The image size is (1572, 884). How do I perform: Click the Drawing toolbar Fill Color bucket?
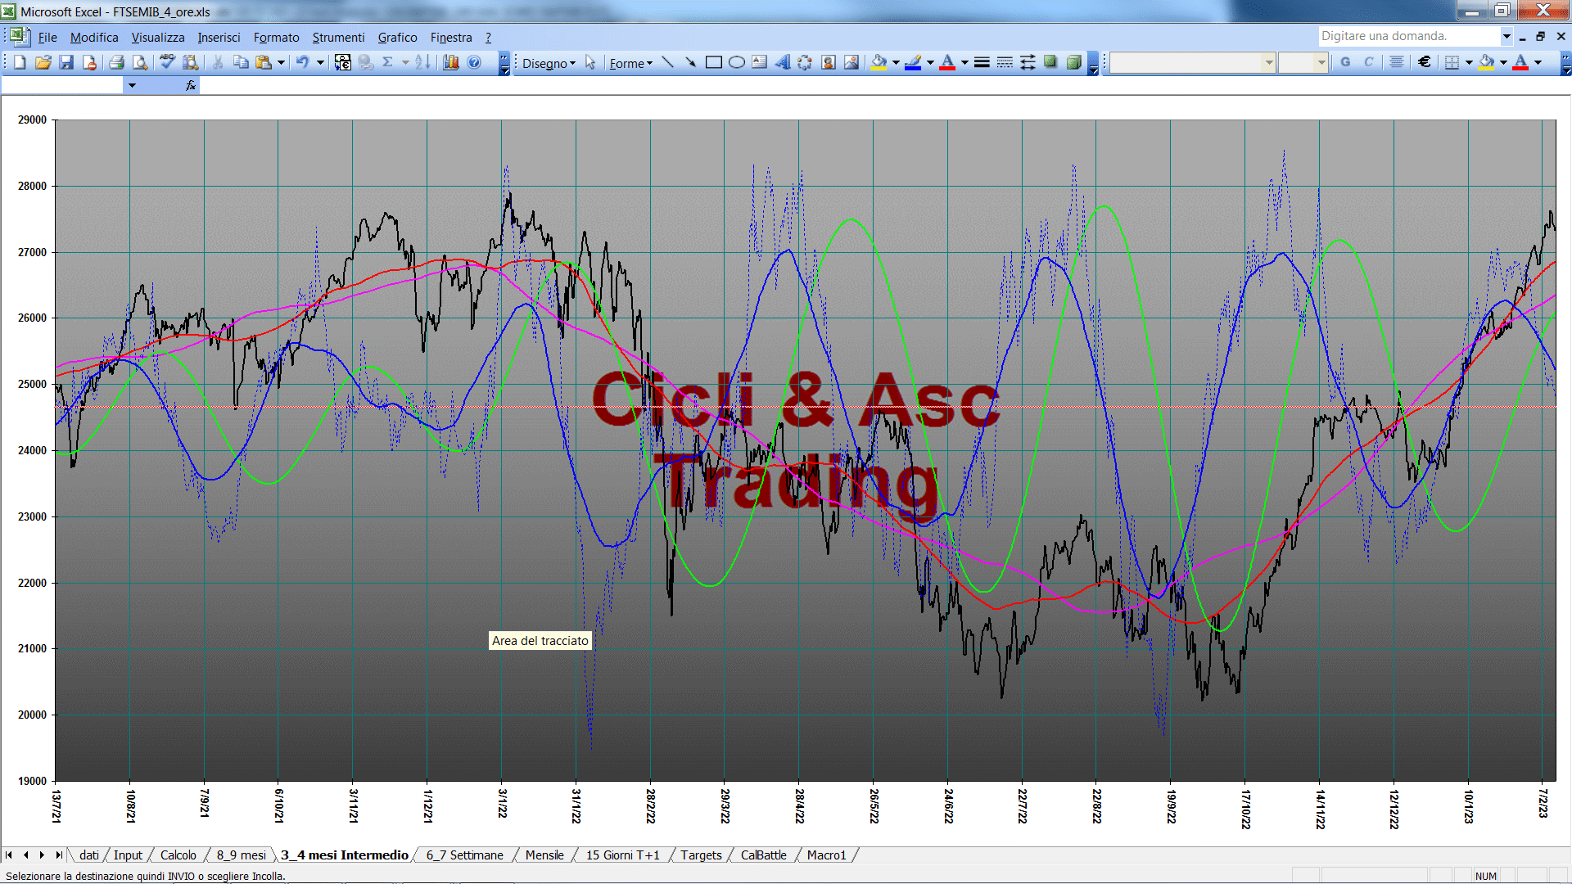pos(879,62)
